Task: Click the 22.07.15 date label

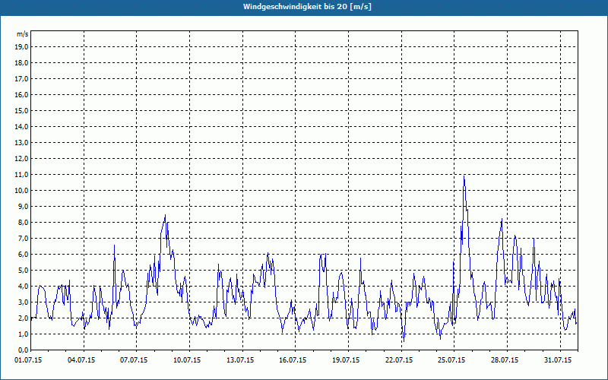Action: click(399, 360)
